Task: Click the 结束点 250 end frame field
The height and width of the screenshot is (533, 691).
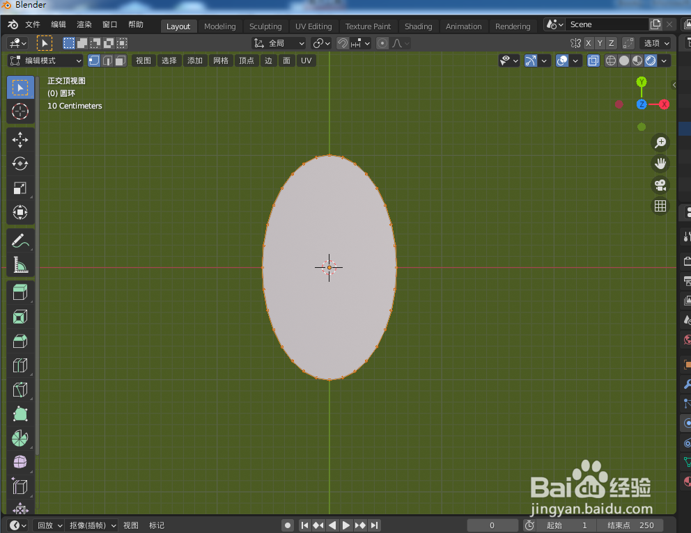Action: (x=630, y=525)
